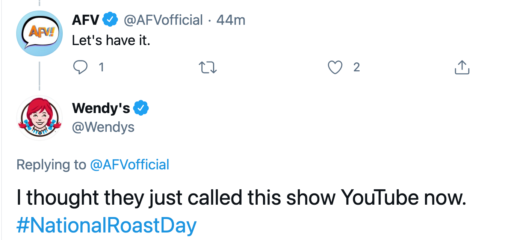Click the reply speech bubble icon

point(80,68)
